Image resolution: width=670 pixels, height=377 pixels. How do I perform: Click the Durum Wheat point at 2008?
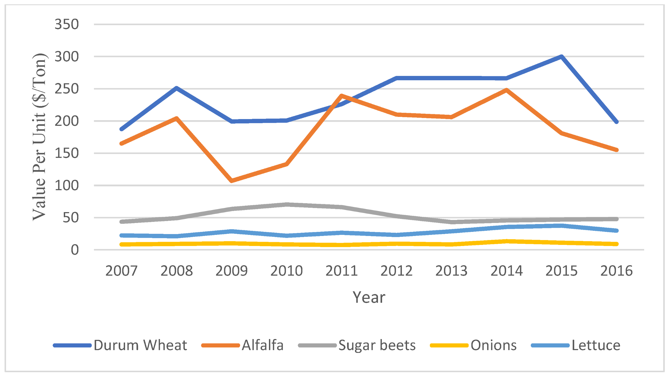coord(176,88)
